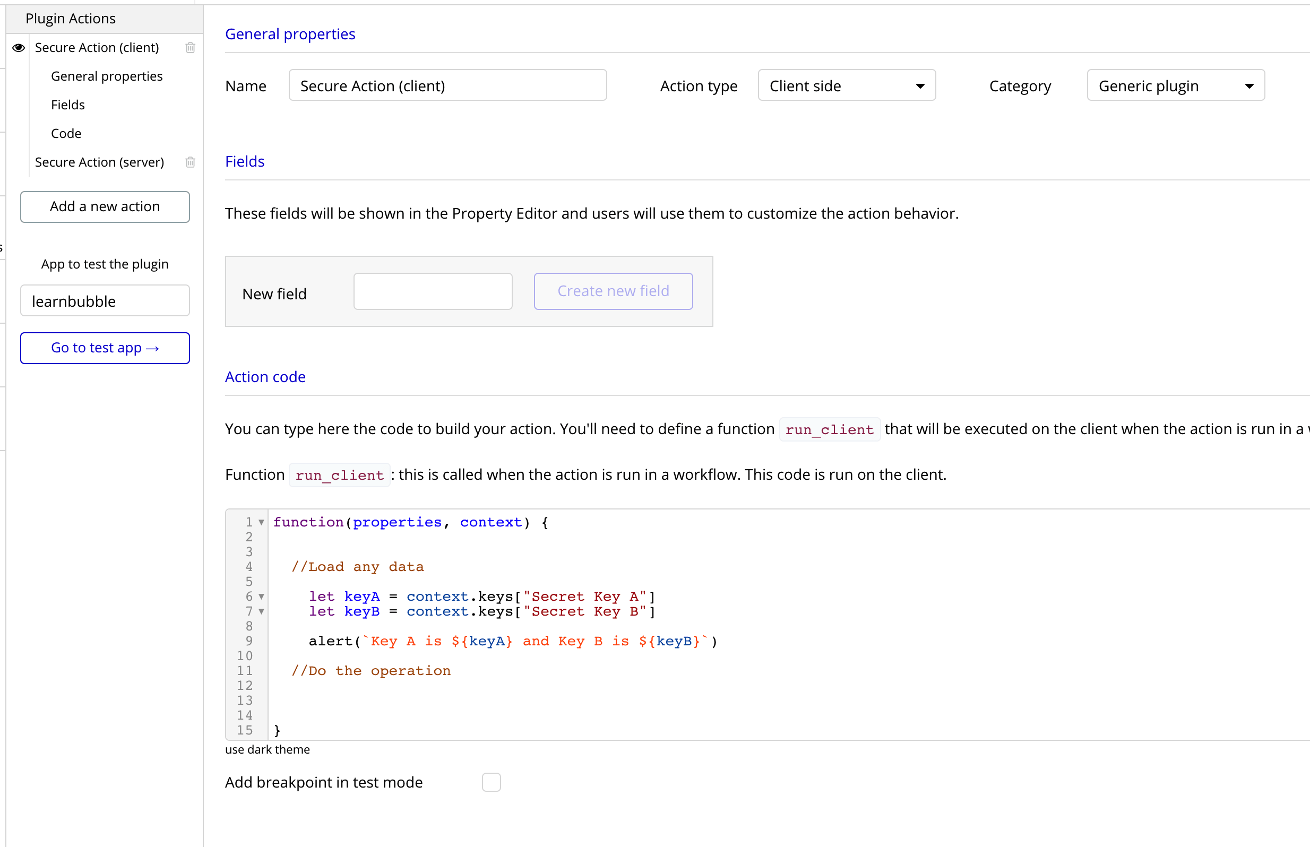Open the Action type dropdown
The height and width of the screenshot is (847, 1310).
(847, 86)
